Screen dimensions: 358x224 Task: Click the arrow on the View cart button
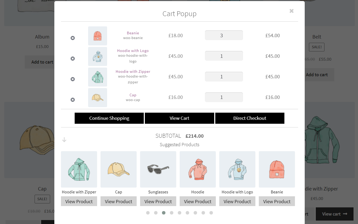pyautogui.click(x=345, y=214)
